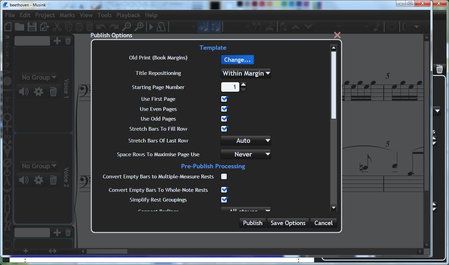This screenshot has height=265, width=449.
Task: Click the scissors Cut icon
Action: click(57, 27)
